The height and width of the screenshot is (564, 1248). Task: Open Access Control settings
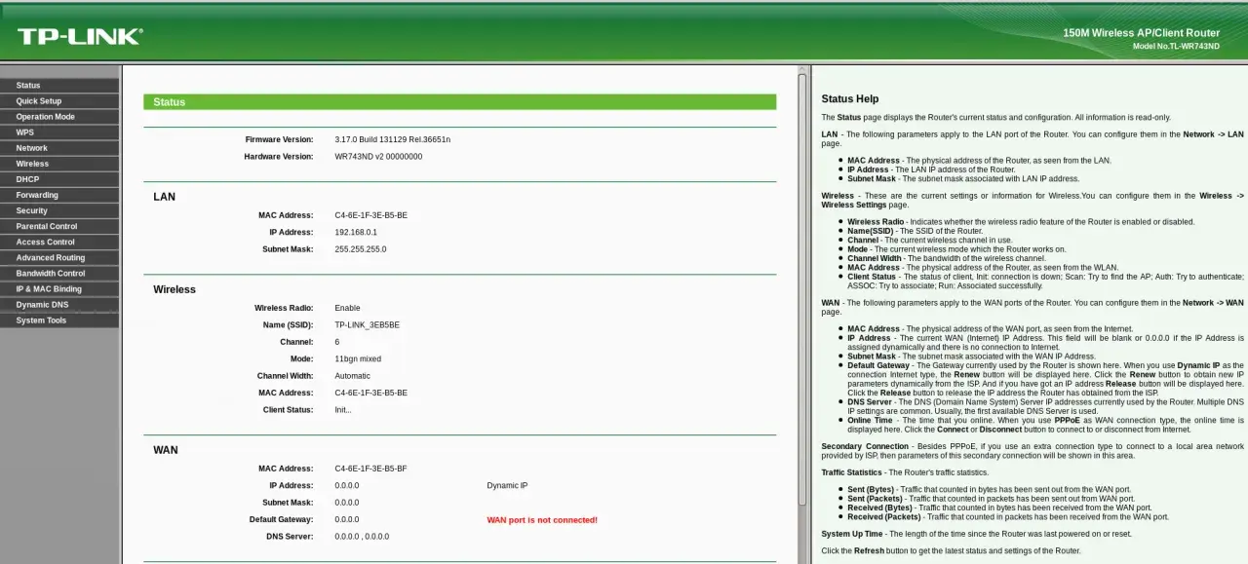59,242
